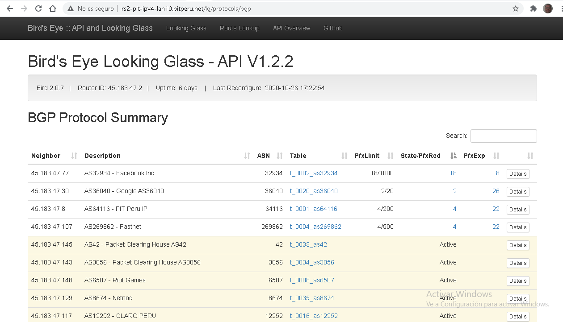Bookmark this page with the star icon

pos(516,8)
